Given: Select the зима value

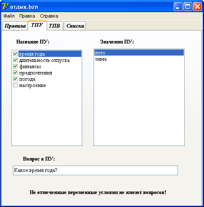Looking at the screenshot, I should pyautogui.click(x=139, y=59).
